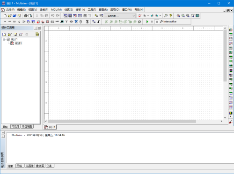Image resolution: width=234 pixels, height=174 pixels.
Task: Open the MCU(M) menu
Action: coord(56,10)
